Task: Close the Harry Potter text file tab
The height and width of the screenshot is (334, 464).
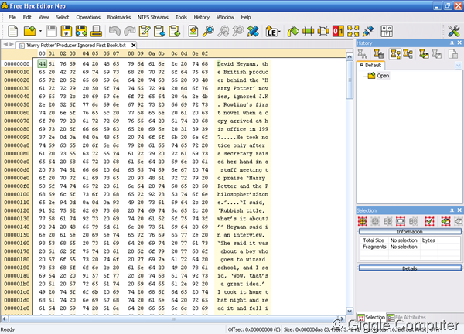Action: point(134,46)
